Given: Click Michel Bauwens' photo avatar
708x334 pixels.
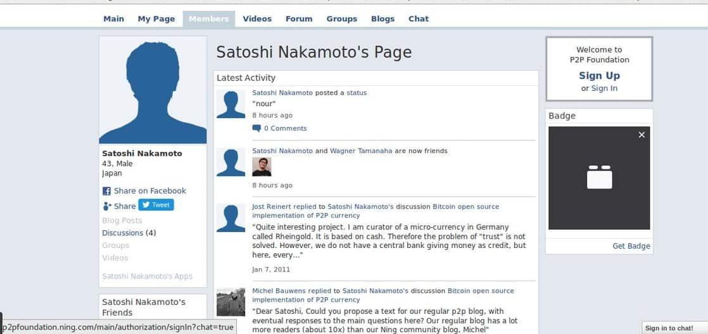Looking at the screenshot, I should click(x=231, y=302).
